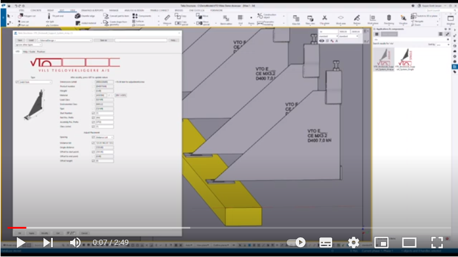Image resolution: width=458 pixels, height=257 pixels.
Task: Click the Help button in dialog
Action: [173, 41]
